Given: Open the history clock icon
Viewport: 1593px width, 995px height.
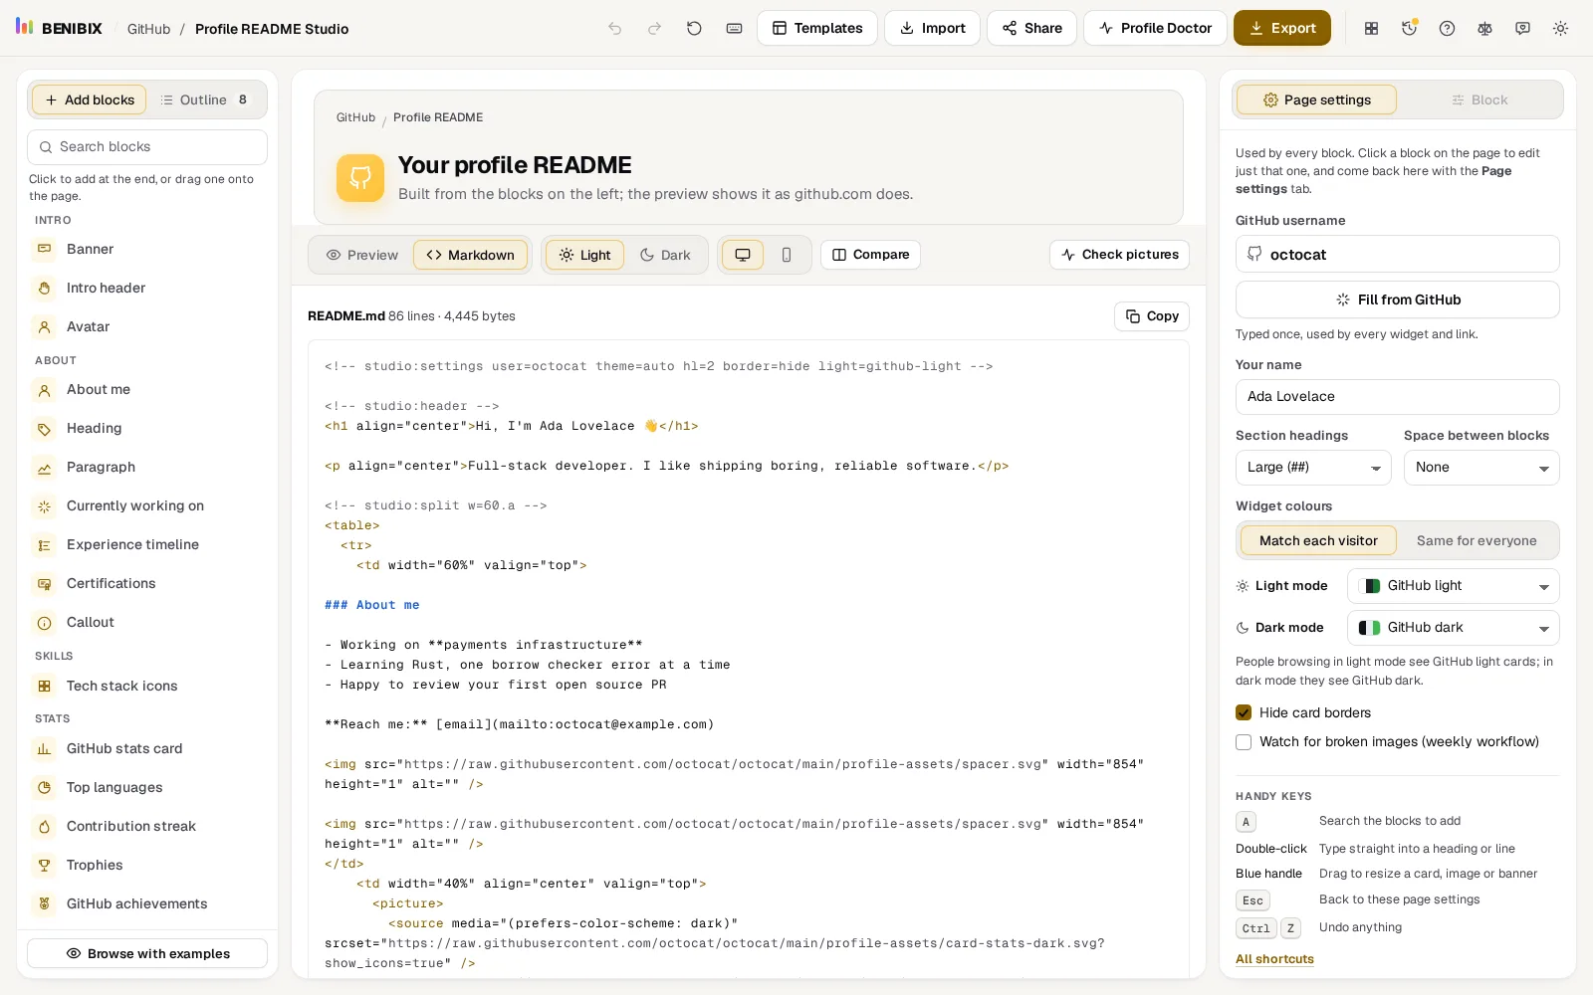Looking at the screenshot, I should click(1409, 29).
